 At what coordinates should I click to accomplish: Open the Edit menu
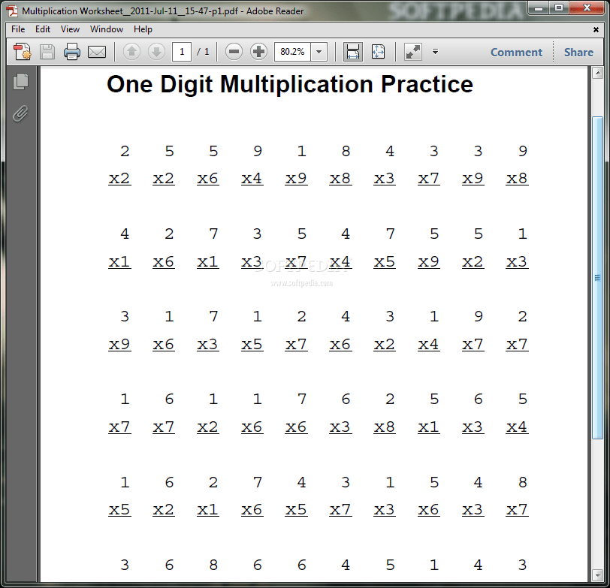pos(43,29)
